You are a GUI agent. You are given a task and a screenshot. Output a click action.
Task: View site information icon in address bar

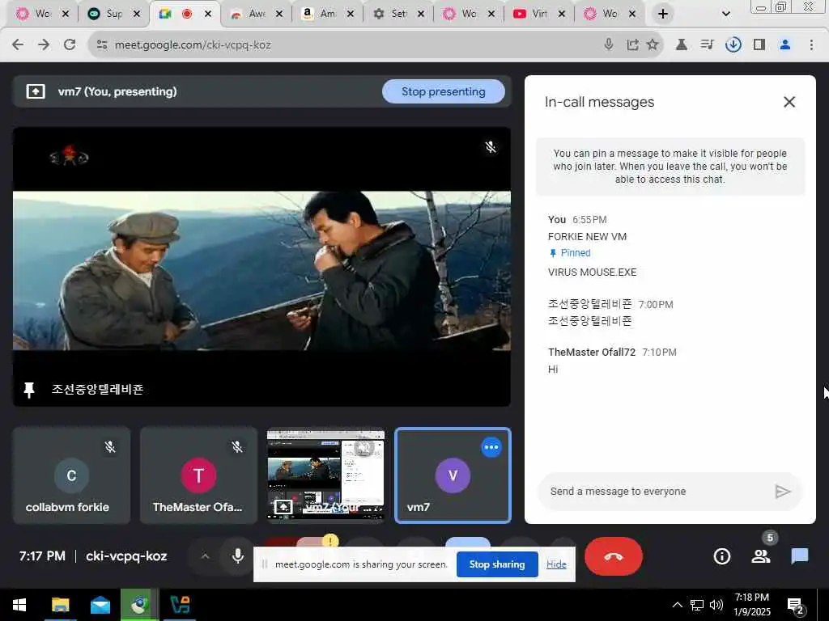point(102,45)
